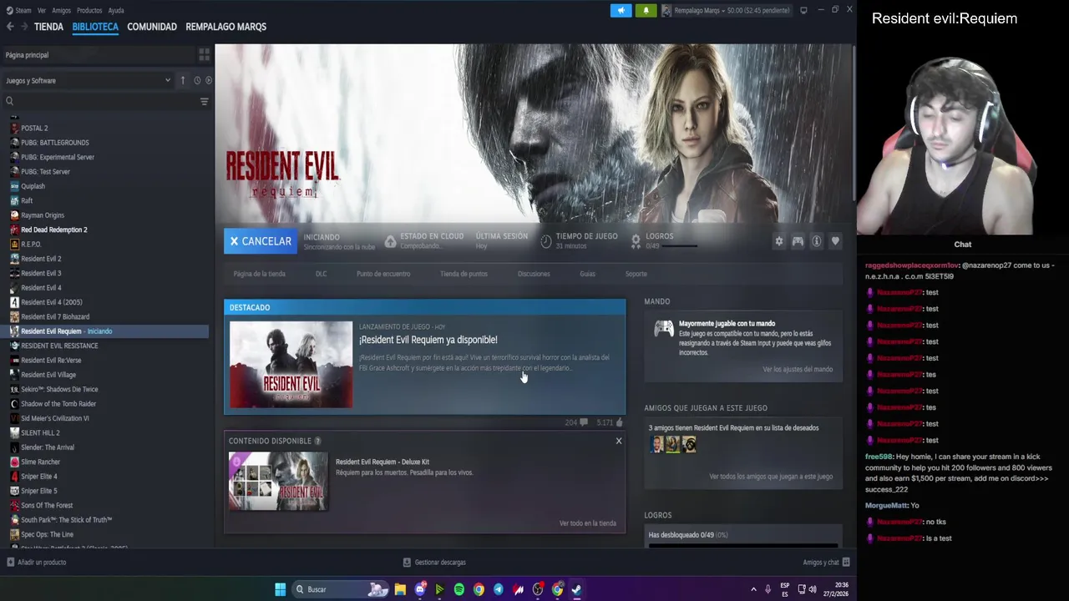The height and width of the screenshot is (601, 1069).
Task: Click the thumbs up on featured news
Action: click(x=619, y=422)
